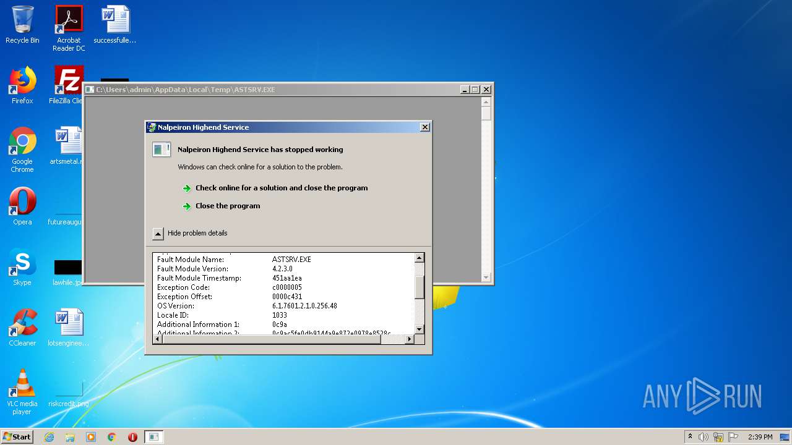The height and width of the screenshot is (445, 792).
Task: Launch CCleaner desktop shortcut
Action: [22, 328]
